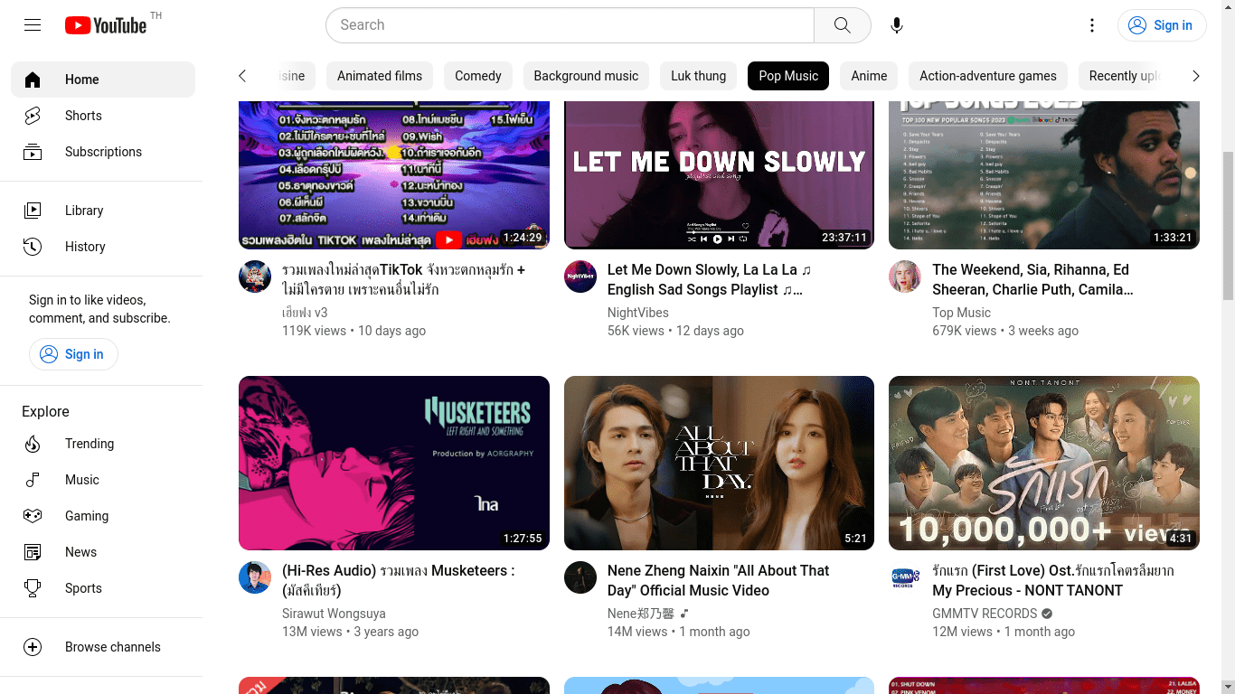
Task: Open The Weeknd Top Songs thumbnail
Action: (x=1044, y=174)
